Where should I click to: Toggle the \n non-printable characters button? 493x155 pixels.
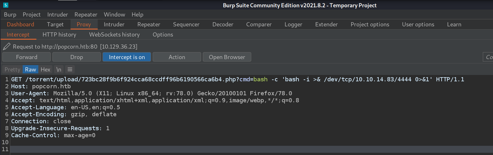[x=59, y=69]
